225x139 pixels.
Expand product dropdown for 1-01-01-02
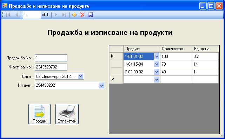pos(157,57)
